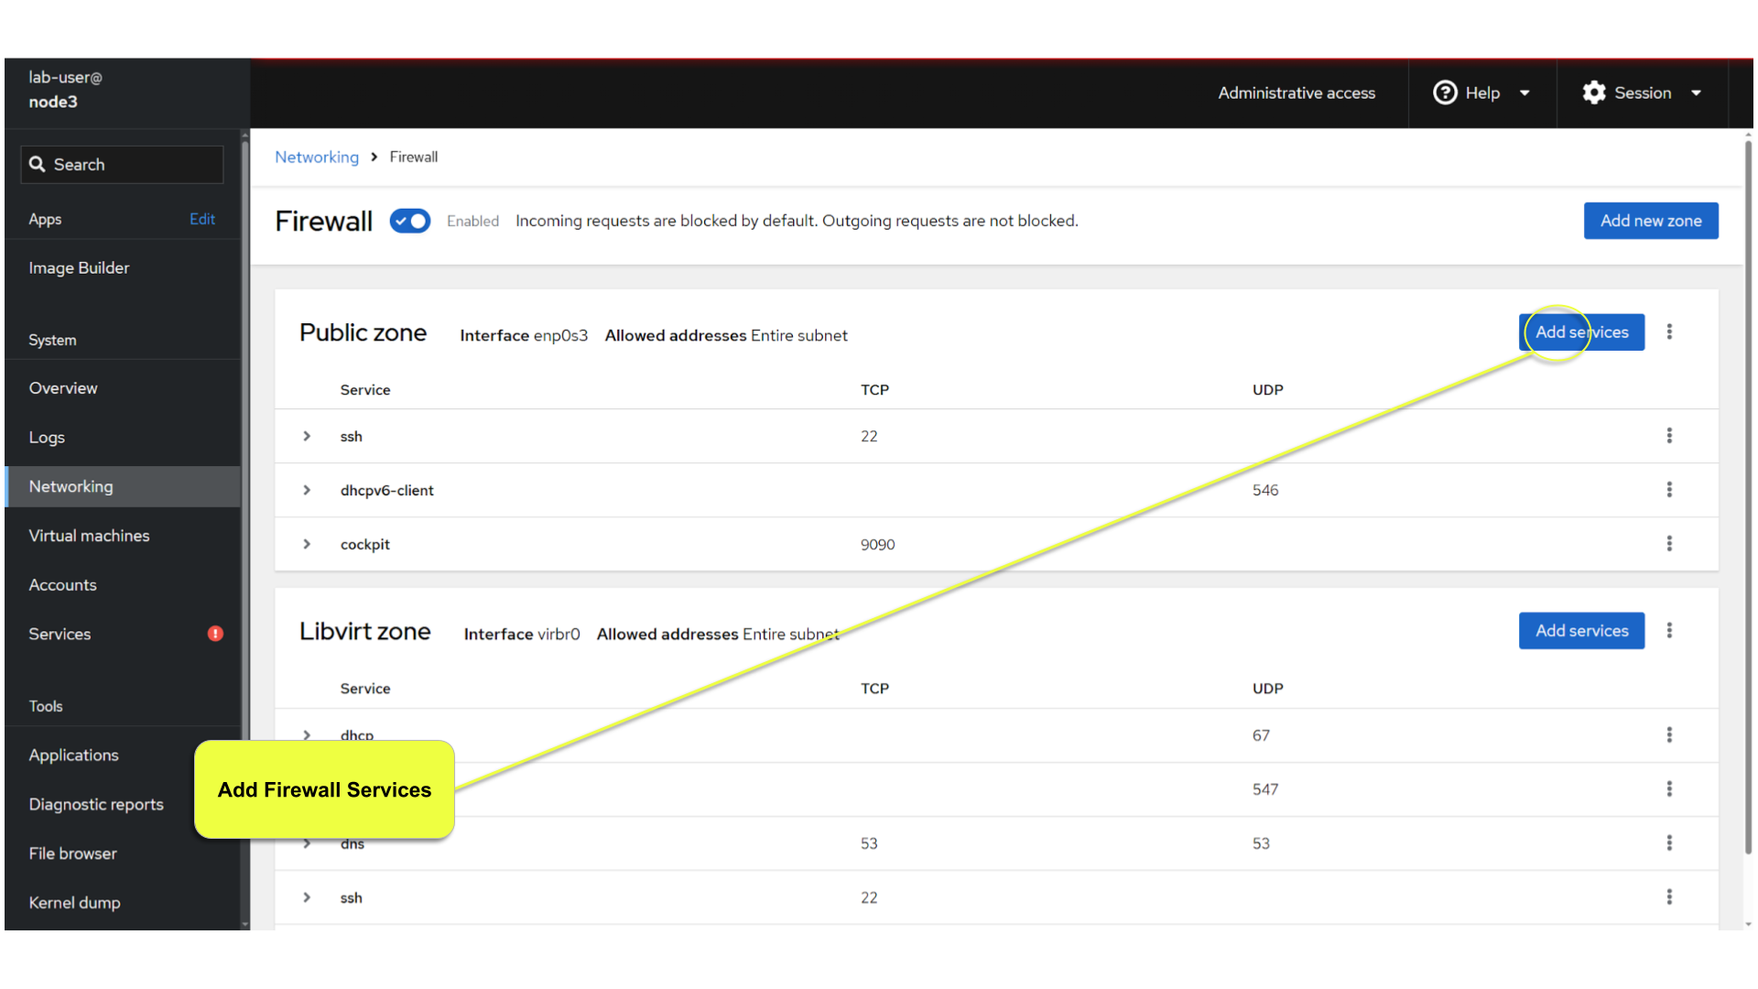Open kebab menu for cockpit service row

(1669, 544)
